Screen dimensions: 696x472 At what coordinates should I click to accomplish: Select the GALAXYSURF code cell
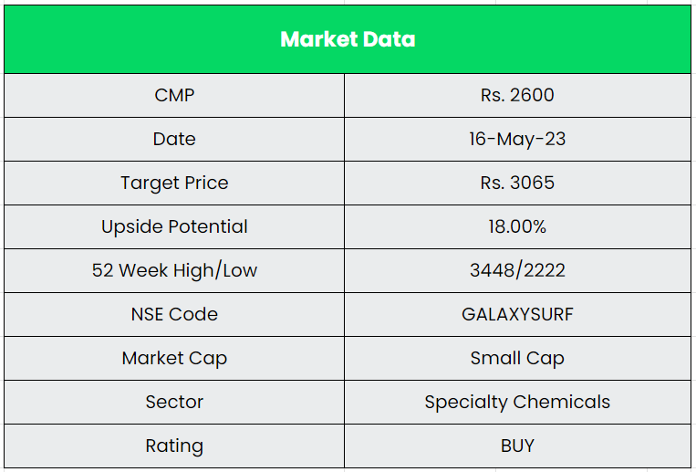[517, 314]
